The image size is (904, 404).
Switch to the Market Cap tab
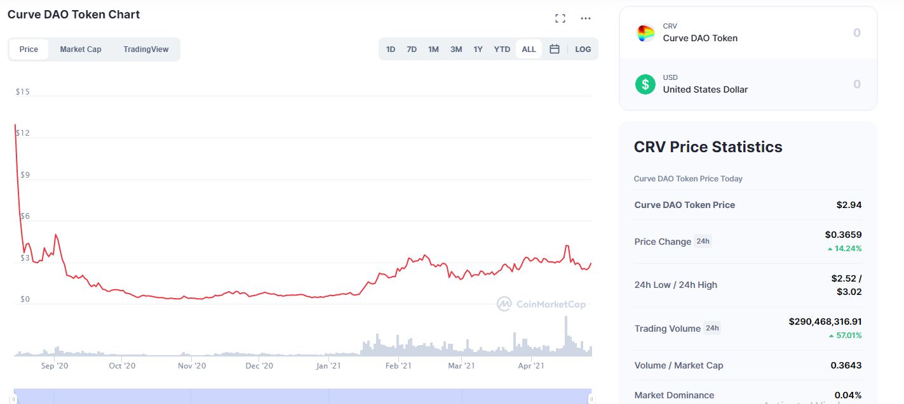pyautogui.click(x=81, y=49)
